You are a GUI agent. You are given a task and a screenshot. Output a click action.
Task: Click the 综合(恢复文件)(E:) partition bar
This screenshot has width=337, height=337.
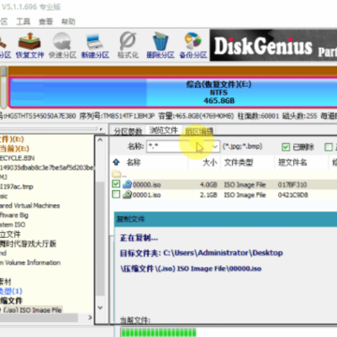(x=173, y=93)
